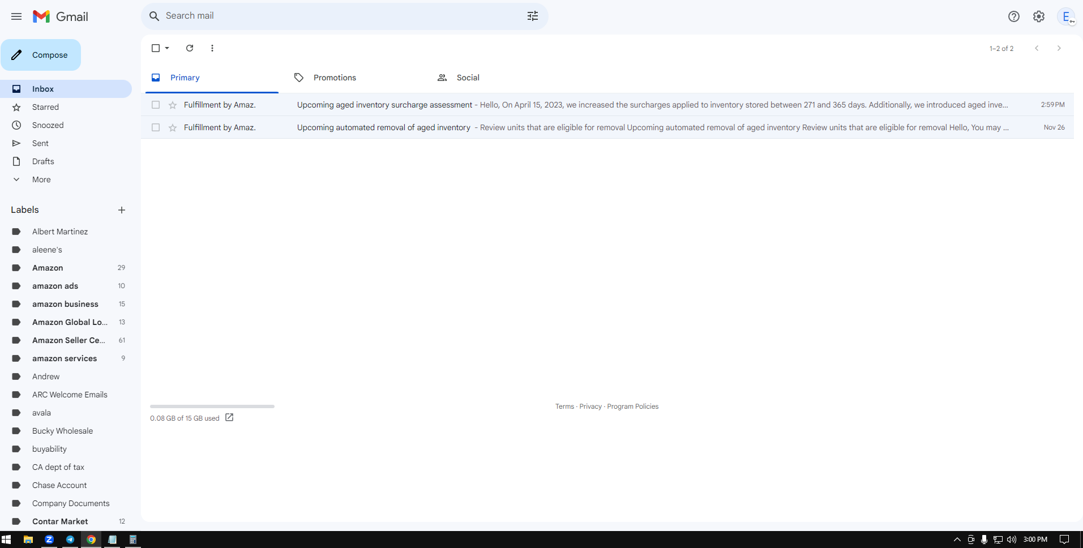Show hidden system tray icons

point(957,540)
